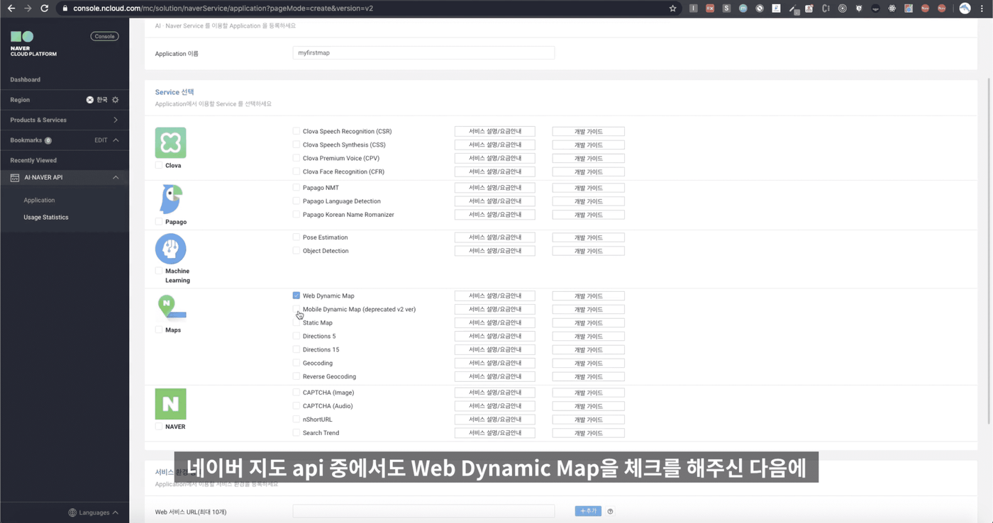Enable Clova Speech Recognition (CSR) checkbox
The image size is (993, 523).
click(x=296, y=131)
